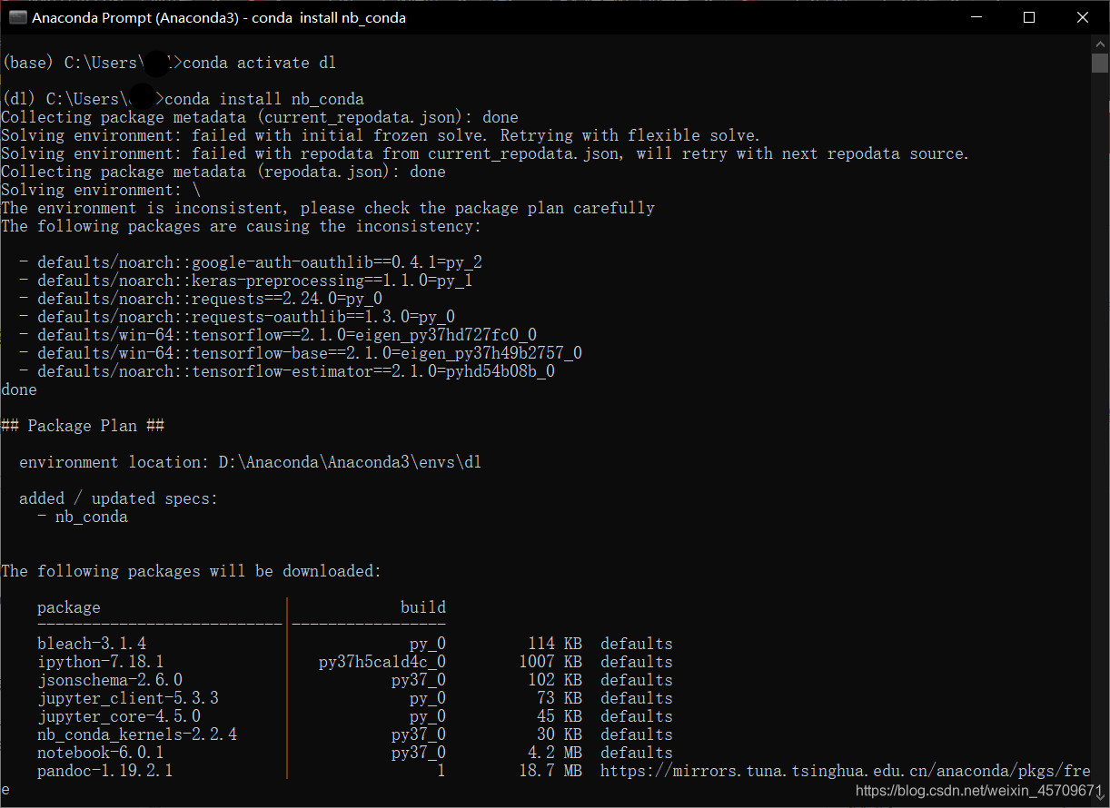
Task: Click 'Collecting package metadata (current_repodata.json): done' line
Action: (x=260, y=117)
